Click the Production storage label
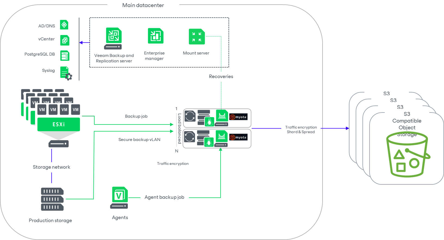This screenshot has width=444, height=240. pyautogui.click(x=51, y=220)
